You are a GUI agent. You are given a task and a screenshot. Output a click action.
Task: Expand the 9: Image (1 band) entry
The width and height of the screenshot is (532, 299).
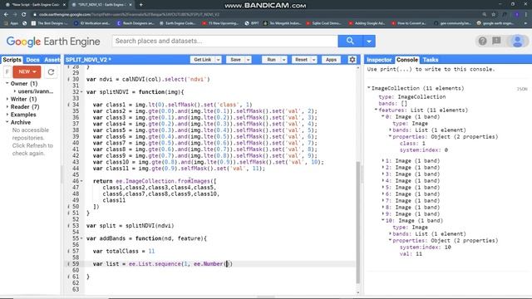[x=383, y=214]
